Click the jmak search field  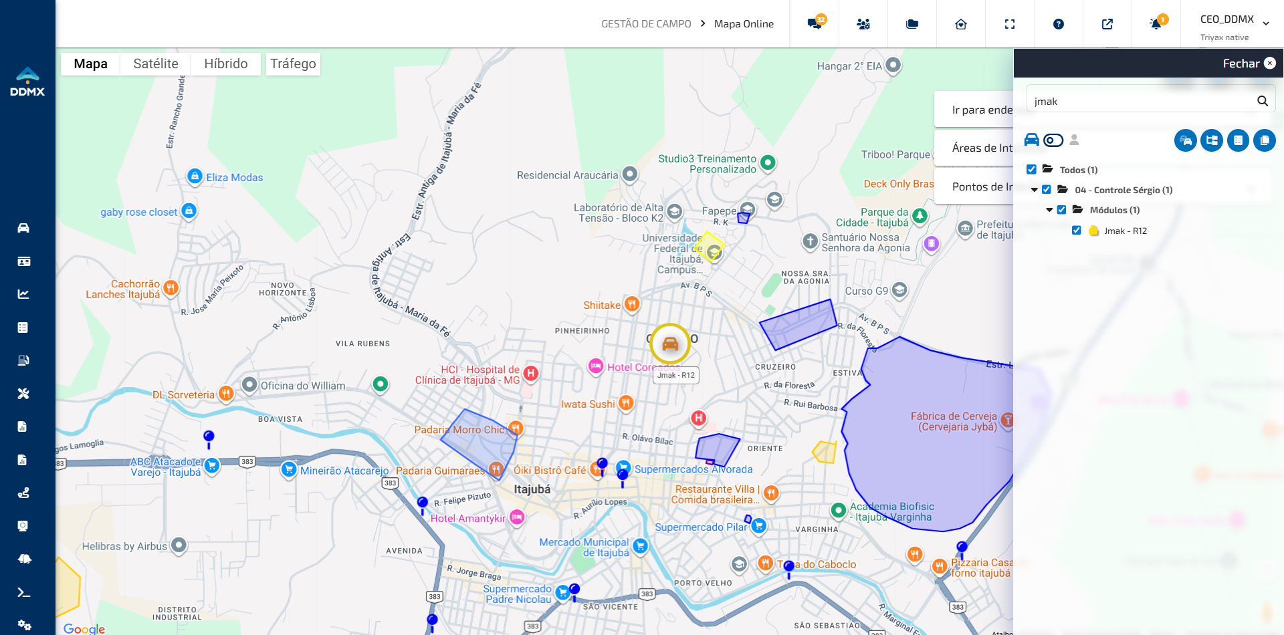click(1143, 101)
